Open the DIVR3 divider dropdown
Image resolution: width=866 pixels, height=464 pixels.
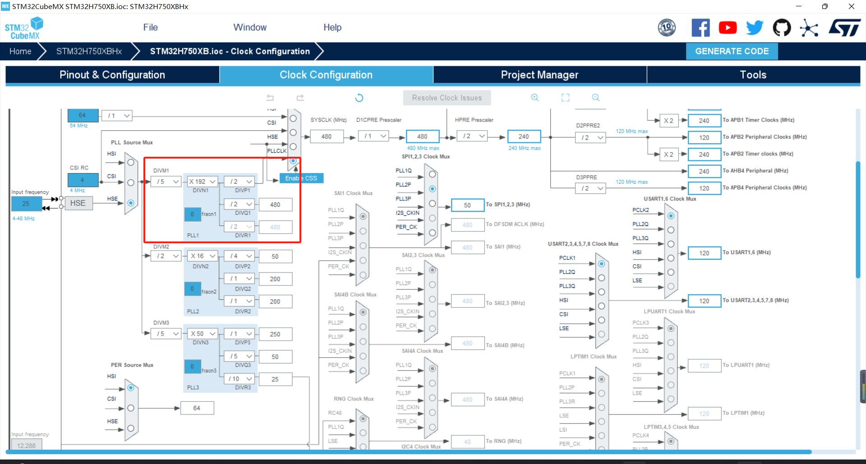click(240, 379)
